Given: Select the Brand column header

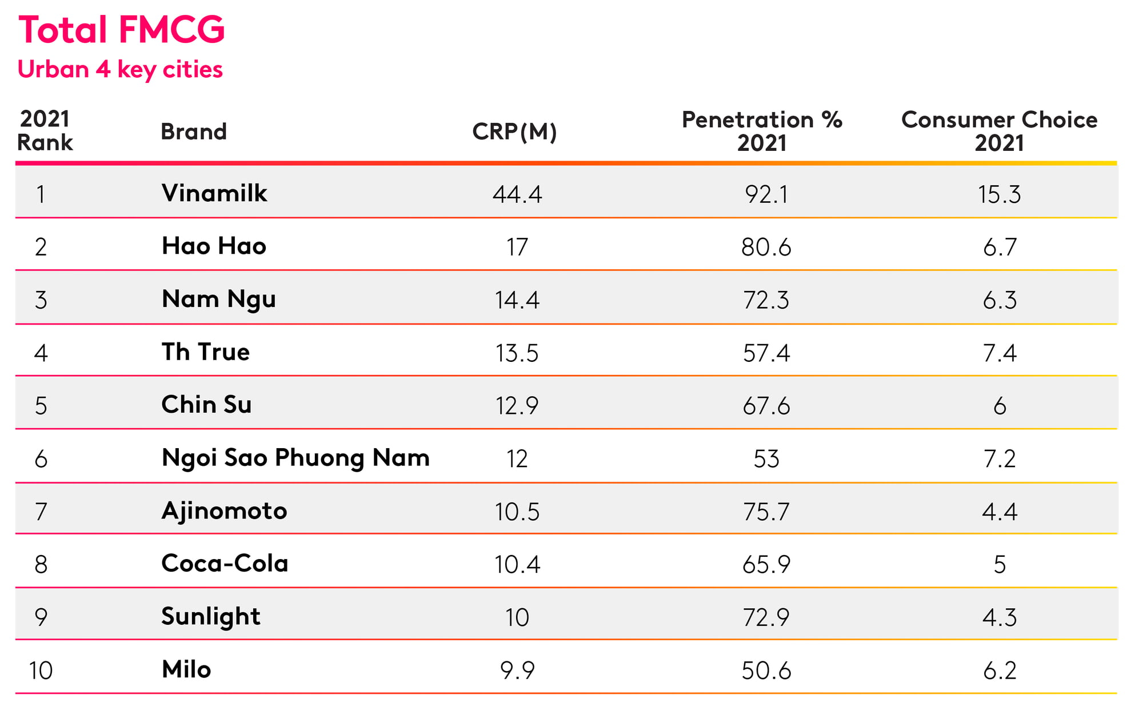Looking at the screenshot, I should point(194,132).
